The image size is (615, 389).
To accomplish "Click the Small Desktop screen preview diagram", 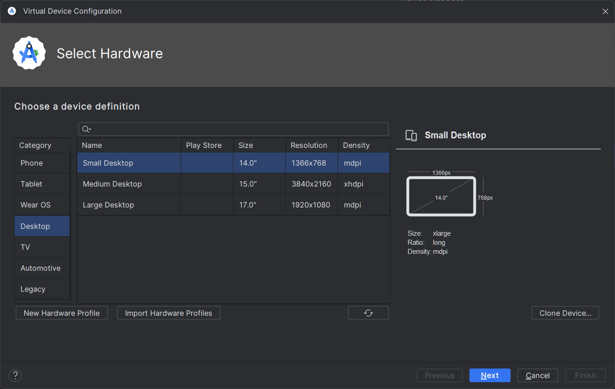I will [x=441, y=196].
